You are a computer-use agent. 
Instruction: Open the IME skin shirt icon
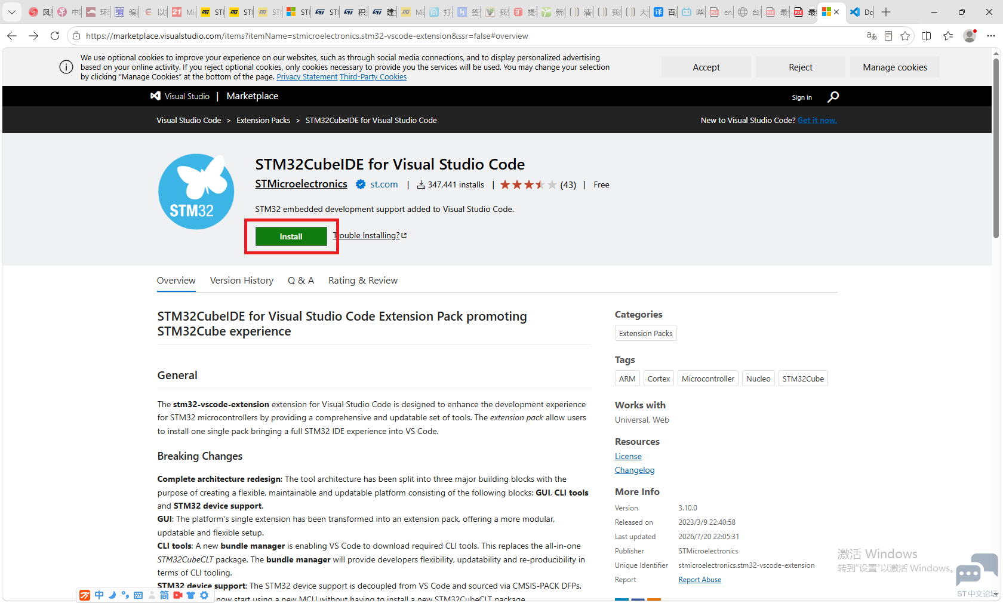tap(191, 595)
